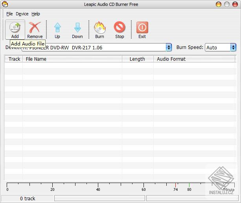Screen dimensions: 241x203
Task: Click the Burn Speed label
Action: 190,47
